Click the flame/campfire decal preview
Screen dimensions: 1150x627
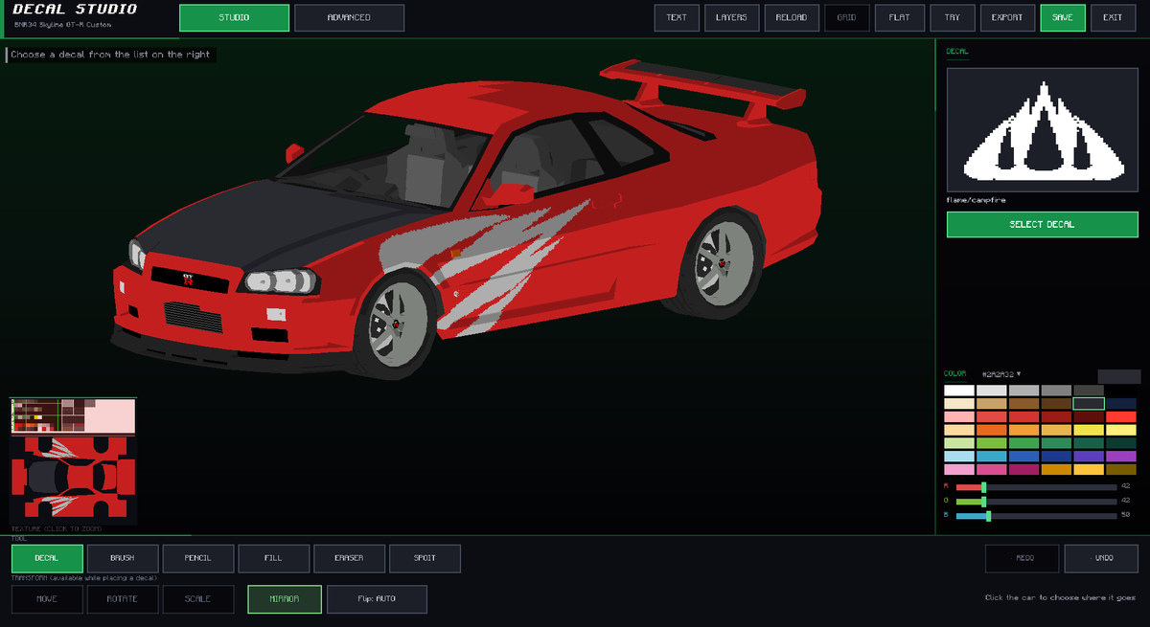(1042, 129)
